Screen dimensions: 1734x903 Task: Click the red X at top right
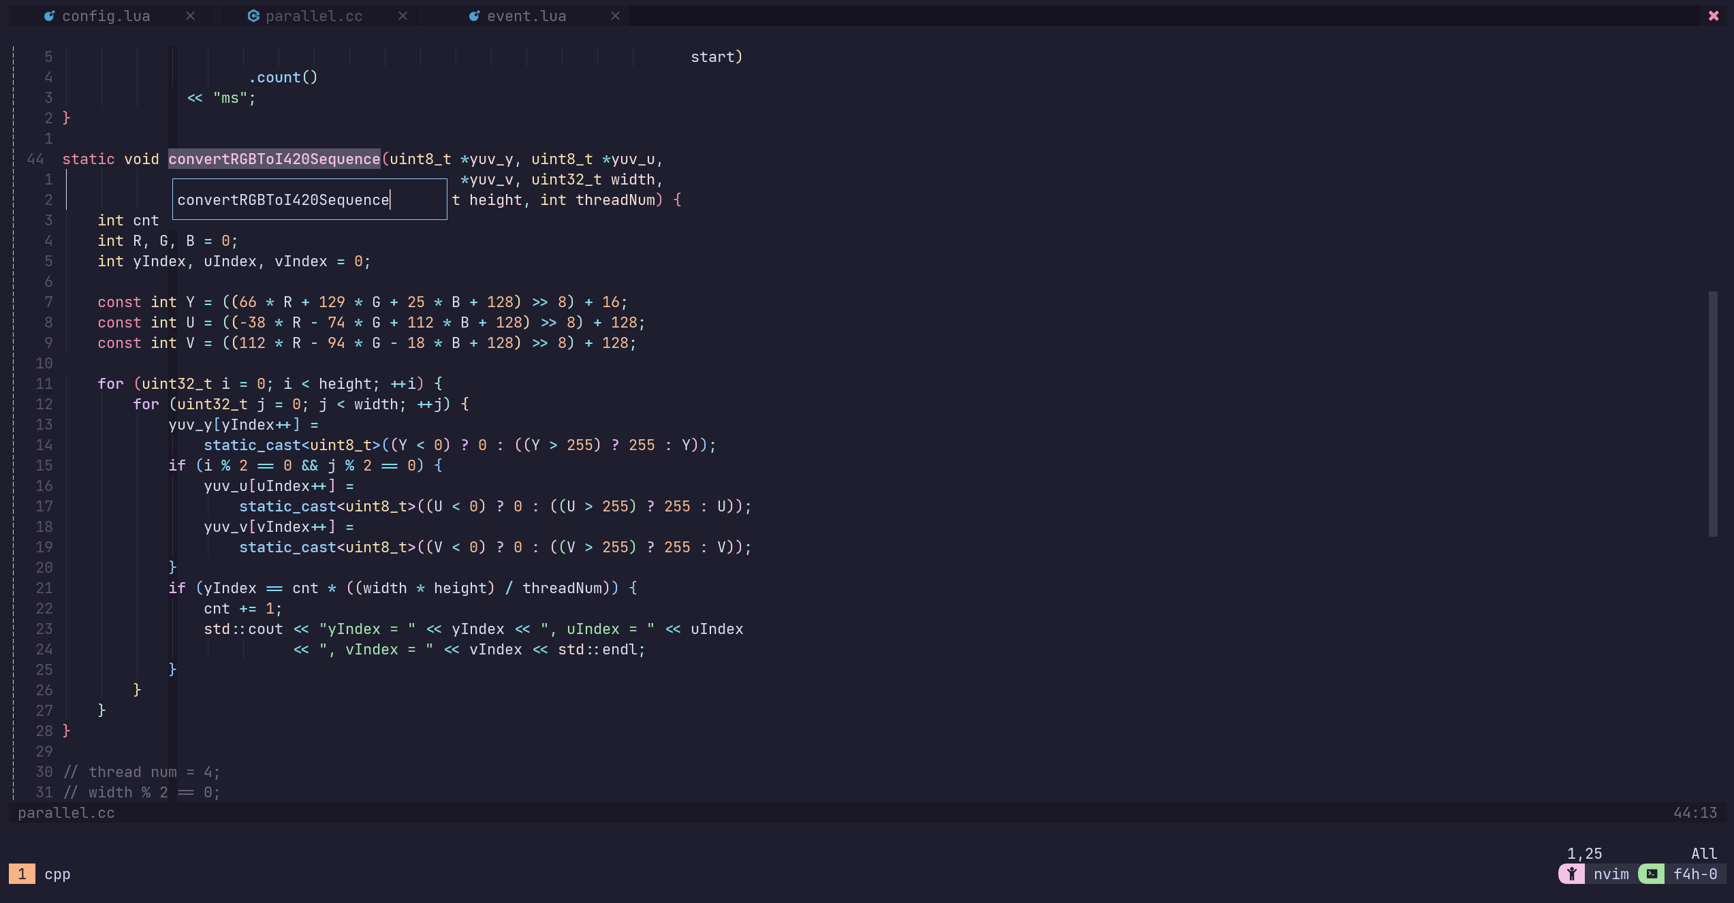pyautogui.click(x=1714, y=16)
